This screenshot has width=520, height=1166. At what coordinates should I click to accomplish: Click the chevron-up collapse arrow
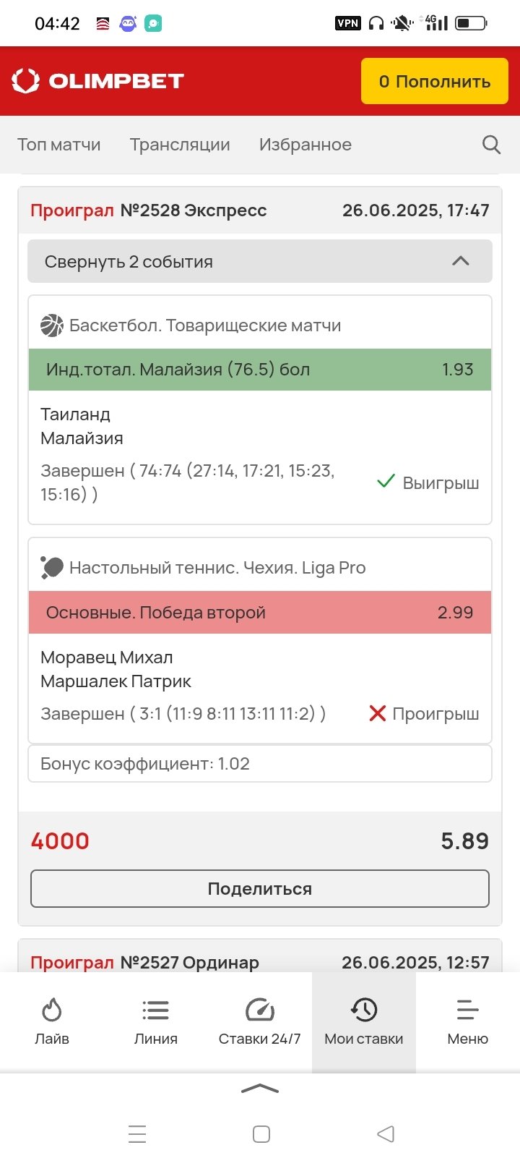click(460, 261)
